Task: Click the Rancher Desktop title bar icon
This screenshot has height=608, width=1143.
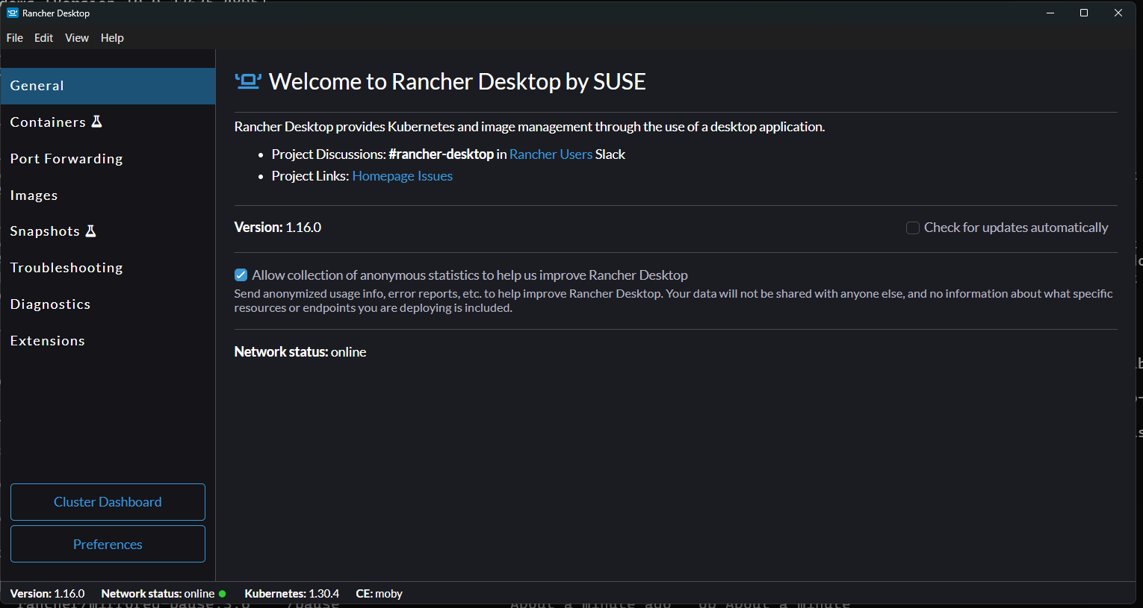Action: (12, 13)
